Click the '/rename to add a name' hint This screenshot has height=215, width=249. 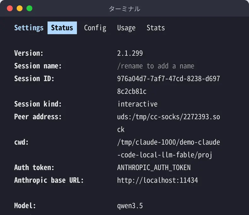(x=156, y=66)
